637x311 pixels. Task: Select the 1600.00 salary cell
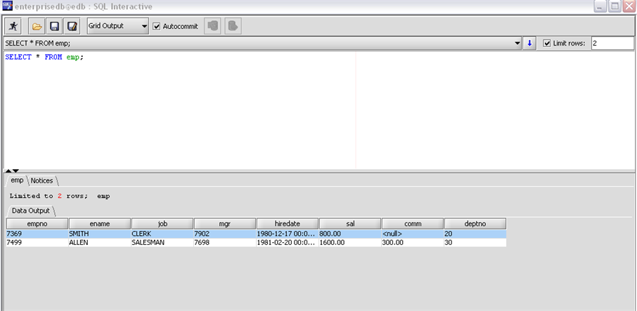tap(350, 242)
